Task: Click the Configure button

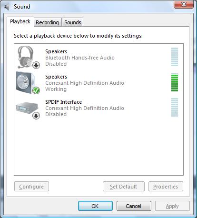Action: pyautogui.click(x=31, y=187)
